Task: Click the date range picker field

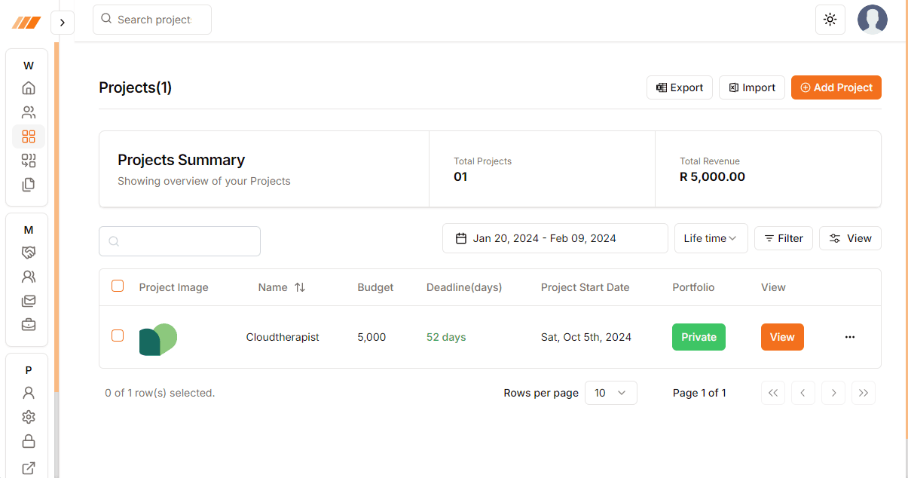Action: coord(555,238)
